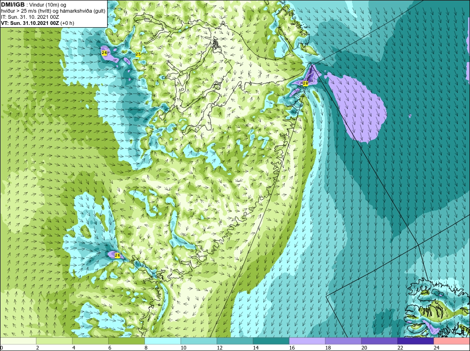Click the 6–8 m/s olive green legend swatch

126,341
